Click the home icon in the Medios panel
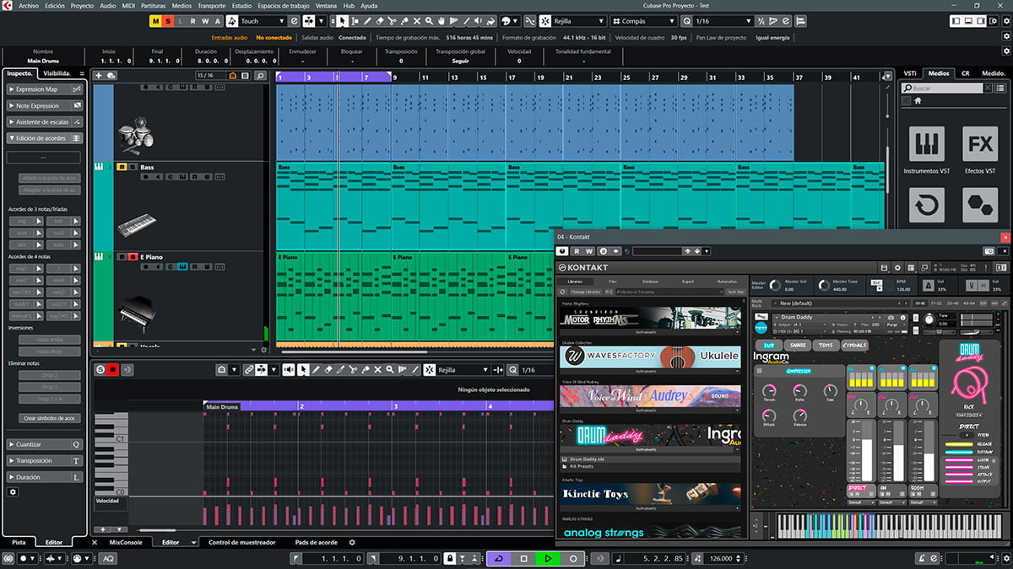Screen dimensions: 1013x569 click(918, 101)
